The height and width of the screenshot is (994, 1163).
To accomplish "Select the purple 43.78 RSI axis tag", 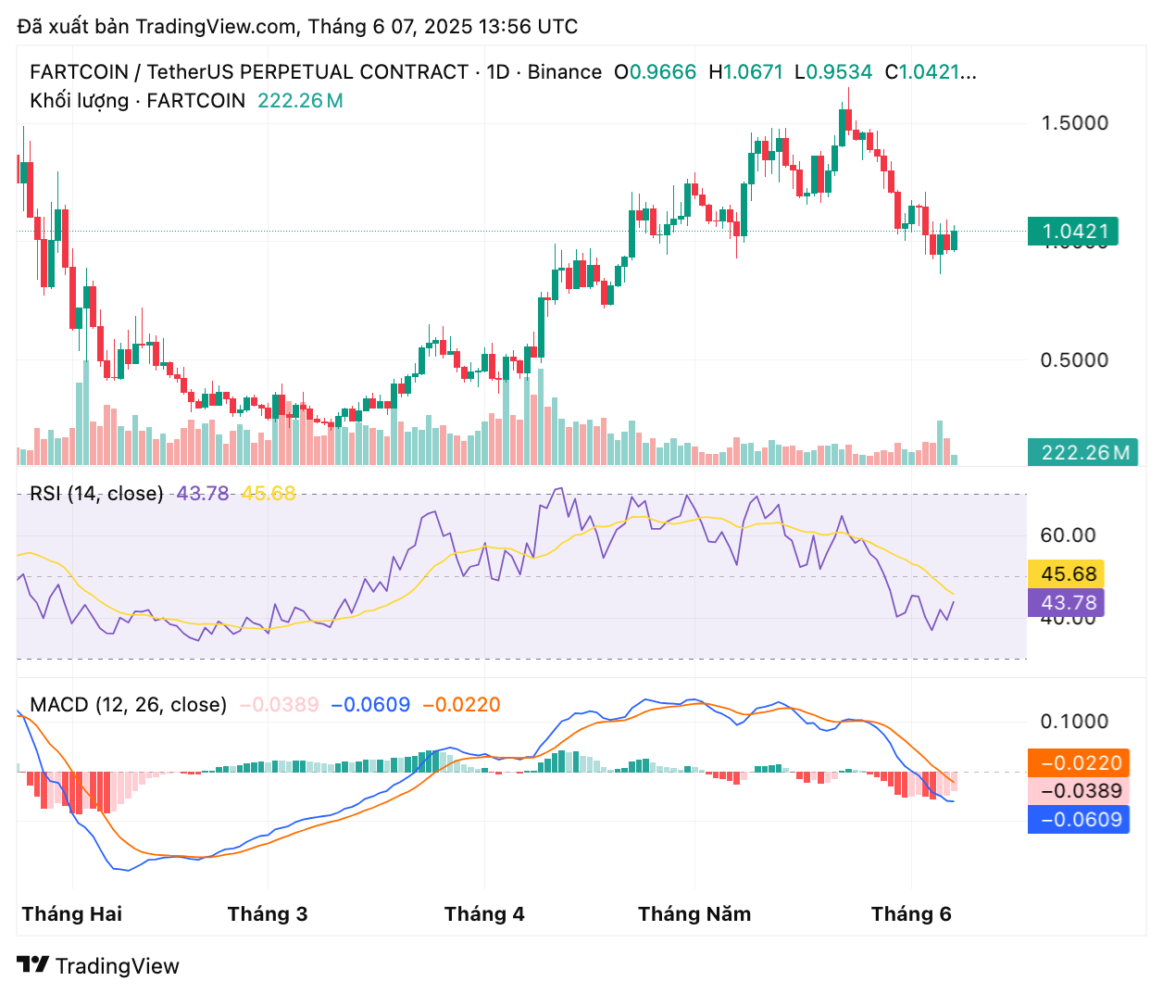I will (1067, 603).
